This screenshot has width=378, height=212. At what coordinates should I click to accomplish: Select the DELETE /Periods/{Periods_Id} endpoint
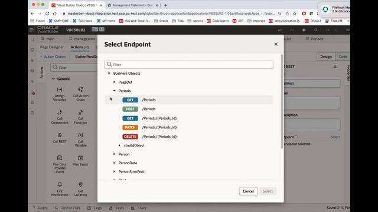pyautogui.click(x=189, y=137)
